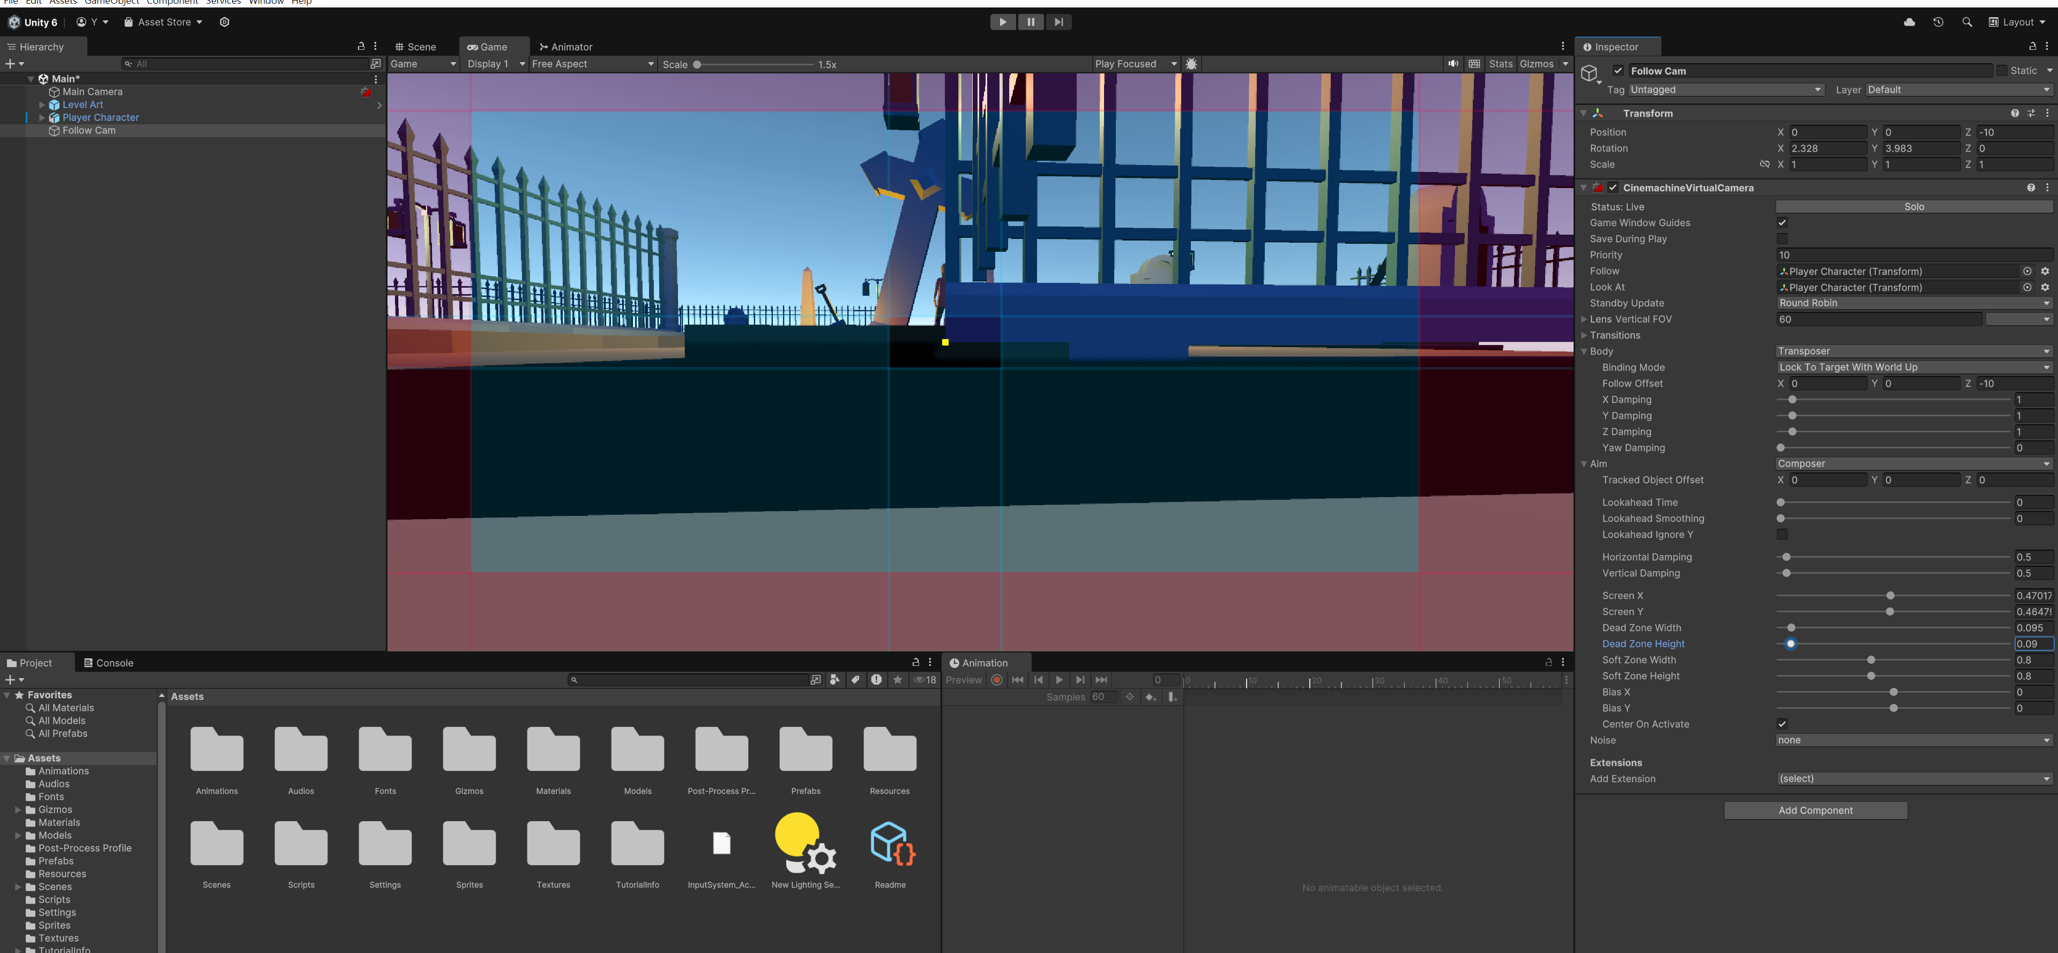This screenshot has width=2058, height=953.
Task: Open the Console tab
Action: point(109,663)
